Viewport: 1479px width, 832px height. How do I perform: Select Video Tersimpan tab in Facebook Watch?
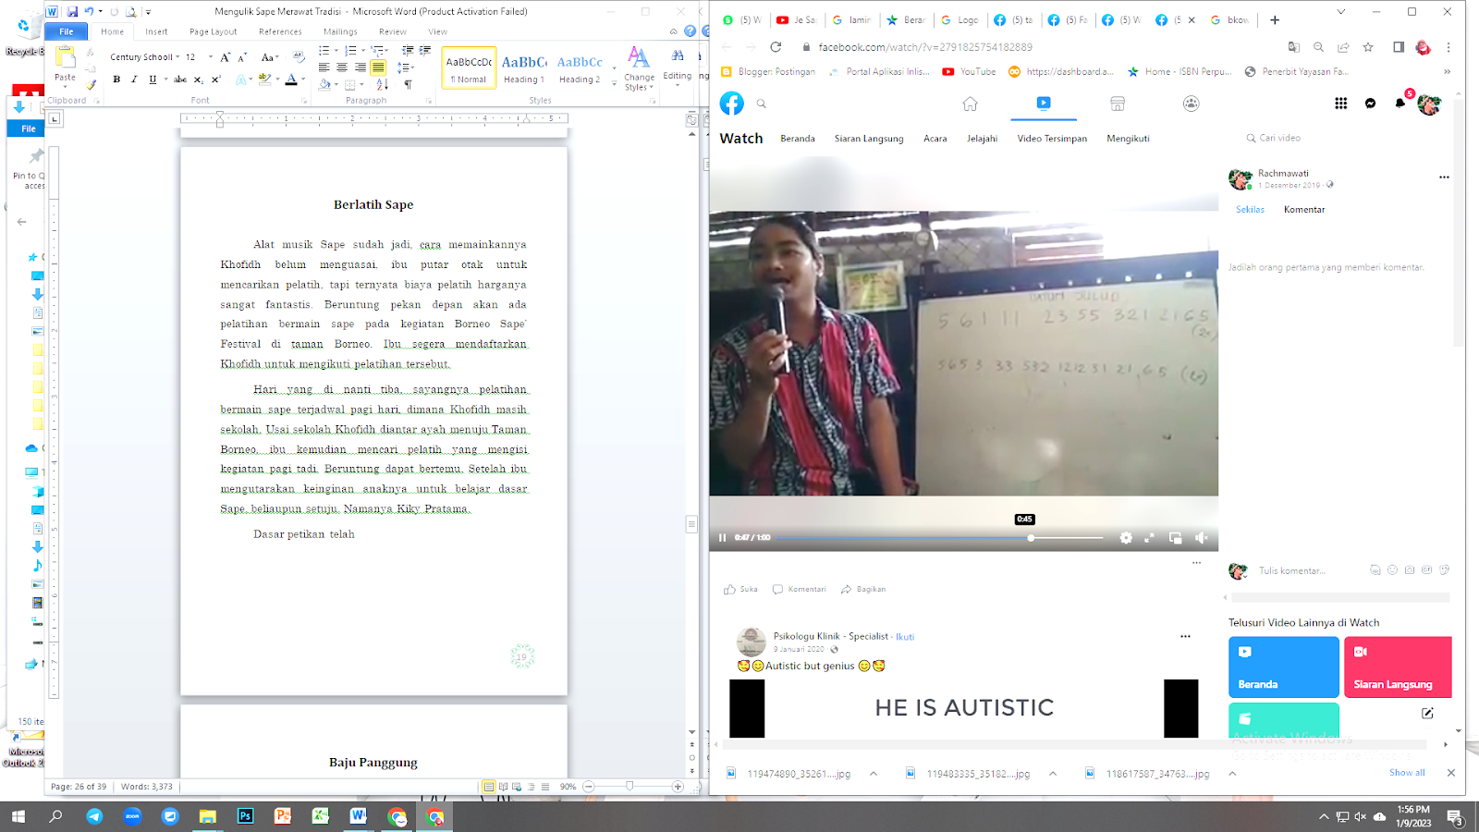[1052, 139]
